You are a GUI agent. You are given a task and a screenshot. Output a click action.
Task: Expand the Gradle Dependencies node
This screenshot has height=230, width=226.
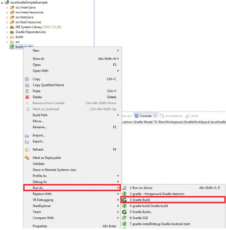click(7, 32)
